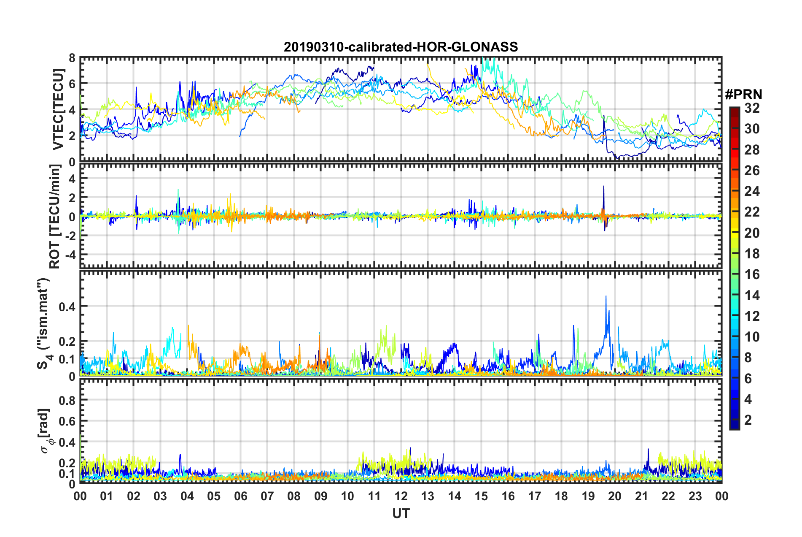This screenshot has height=537, width=802.
Task: Select the -2 tick label on the ROT axis
Action: tap(70, 236)
